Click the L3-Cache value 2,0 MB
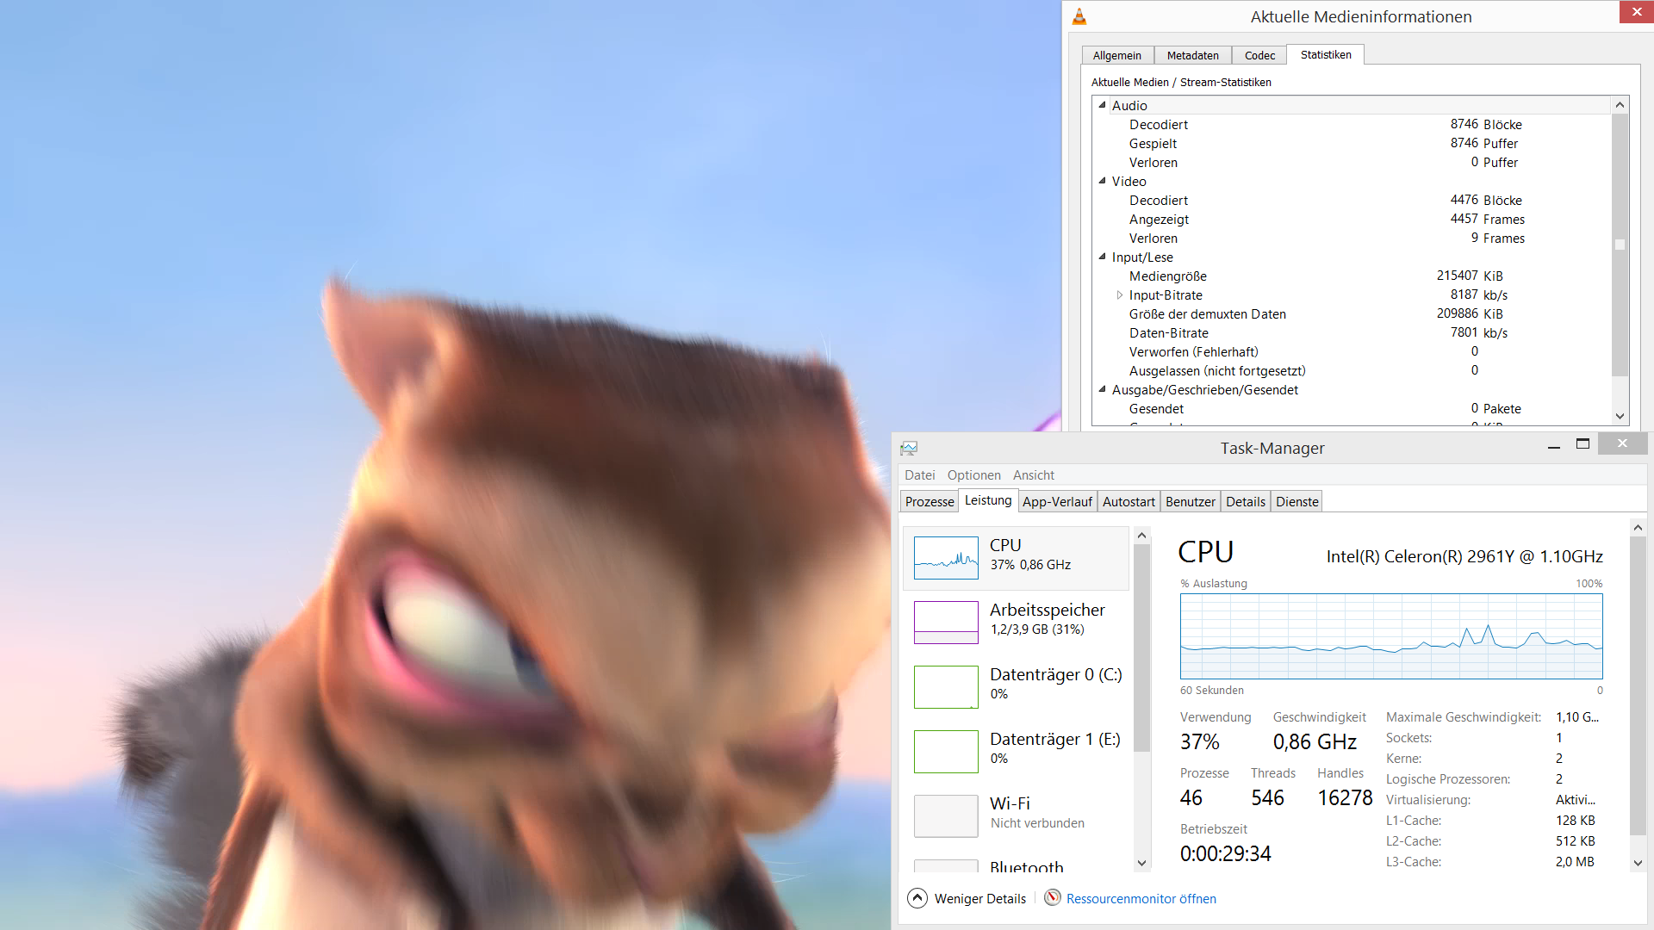Viewport: 1654px width, 930px height. click(x=1575, y=861)
